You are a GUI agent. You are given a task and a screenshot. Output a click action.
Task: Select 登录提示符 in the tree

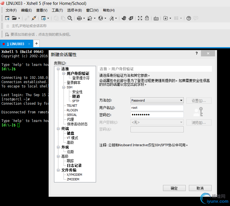(x=81, y=78)
